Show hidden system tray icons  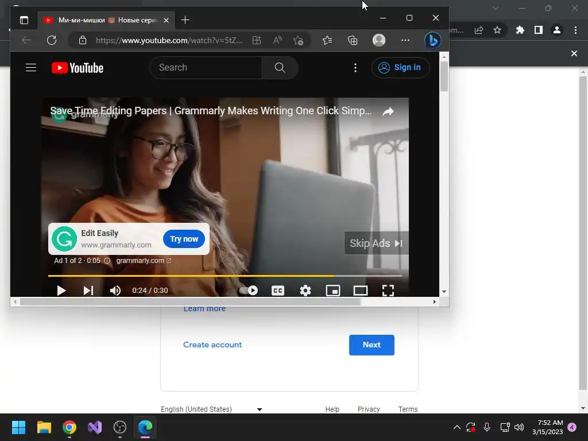coord(457,427)
